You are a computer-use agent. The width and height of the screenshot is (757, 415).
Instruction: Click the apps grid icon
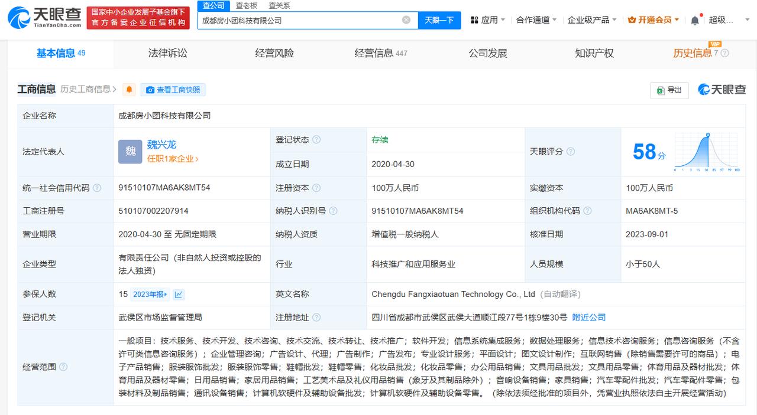pyautogui.click(x=474, y=20)
